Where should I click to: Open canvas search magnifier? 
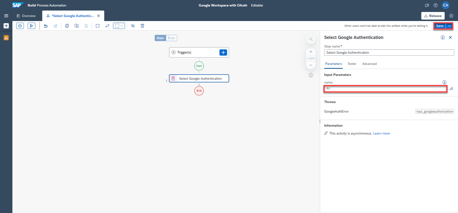click(x=311, y=39)
